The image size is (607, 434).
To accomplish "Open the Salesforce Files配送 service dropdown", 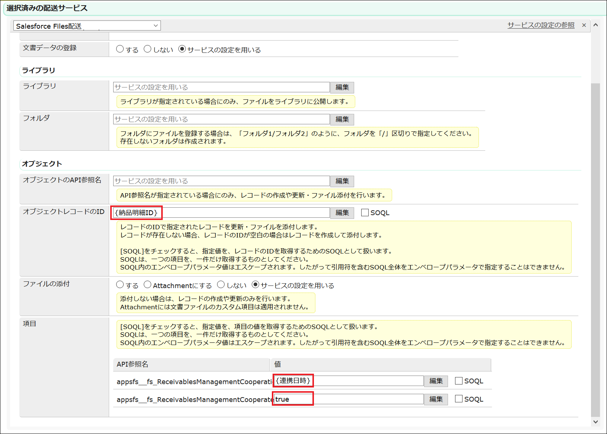I will (x=87, y=26).
